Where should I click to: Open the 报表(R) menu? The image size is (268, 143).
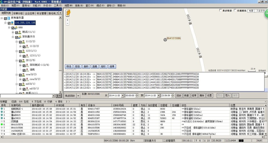coord(79,5)
